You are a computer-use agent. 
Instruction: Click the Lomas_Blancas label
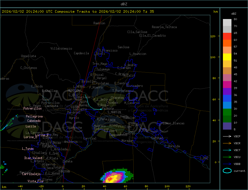pos(174,123)
